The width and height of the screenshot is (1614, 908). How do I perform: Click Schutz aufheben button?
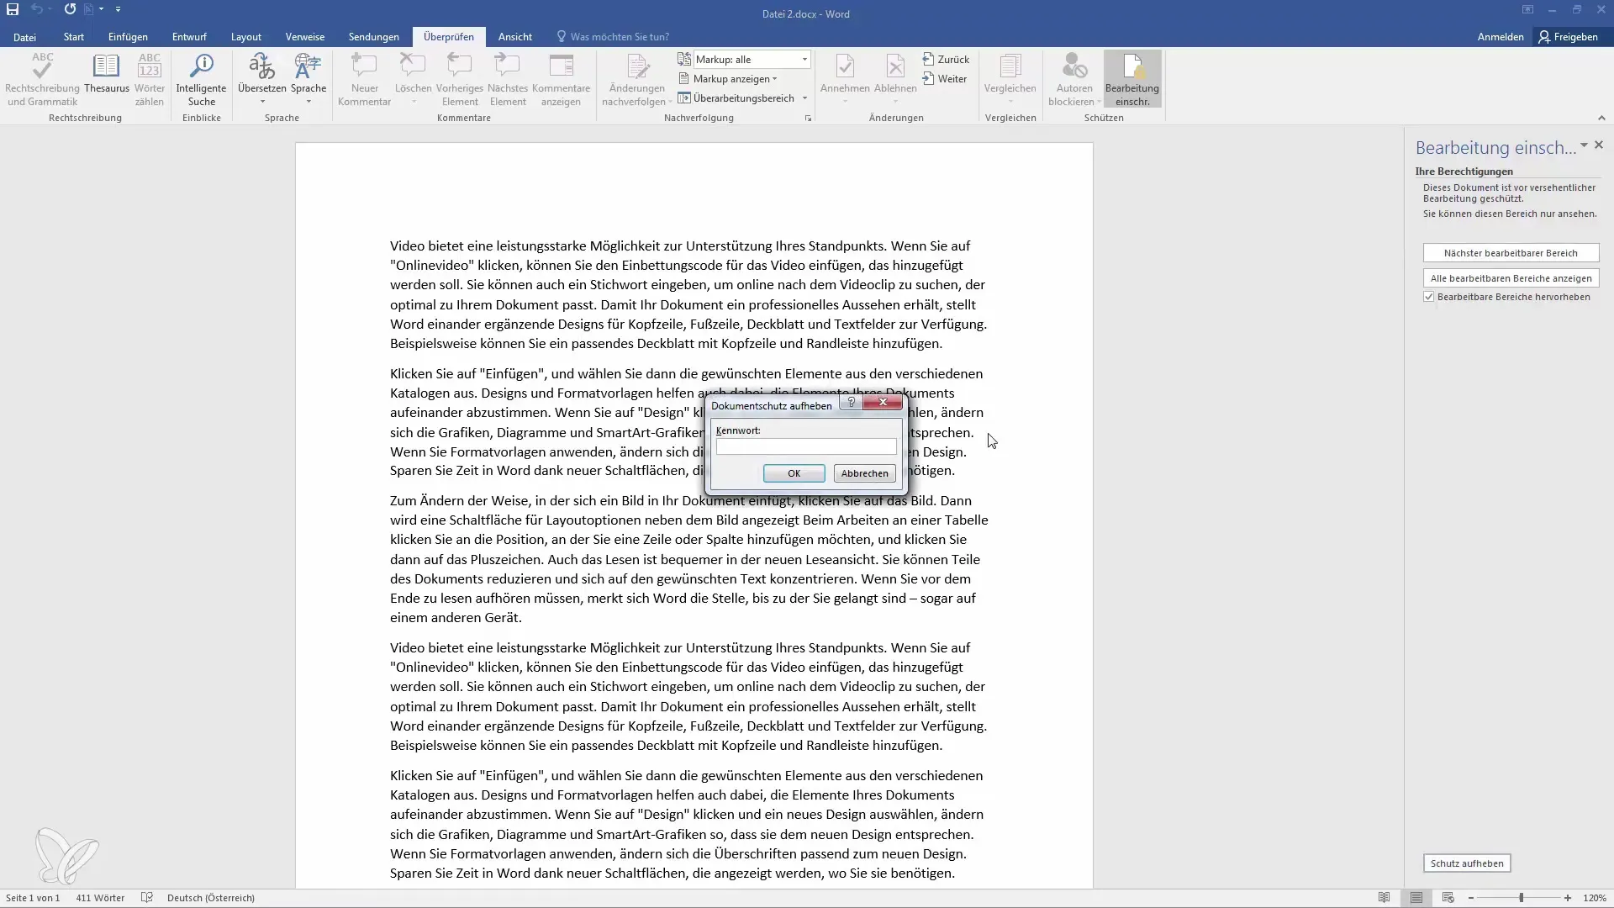tap(1467, 863)
